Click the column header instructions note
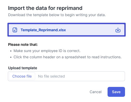This screenshot has width=131, height=102. 67,57
